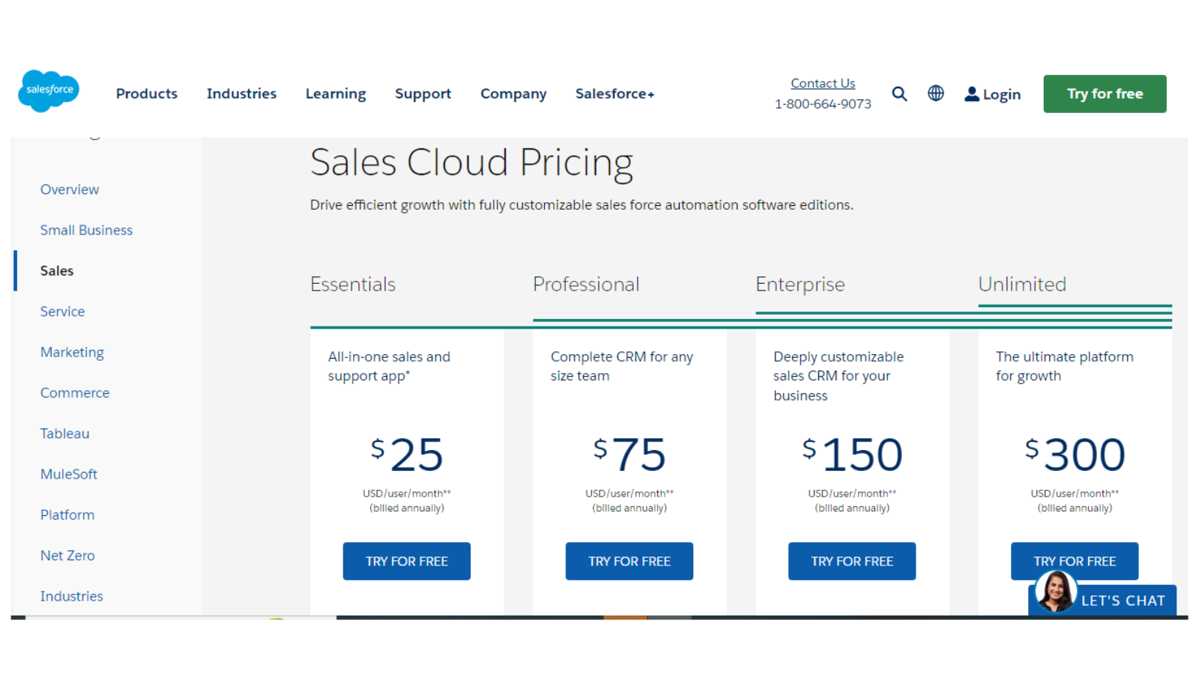The height and width of the screenshot is (674, 1199).
Task: Open the Products menu
Action: coord(147,94)
